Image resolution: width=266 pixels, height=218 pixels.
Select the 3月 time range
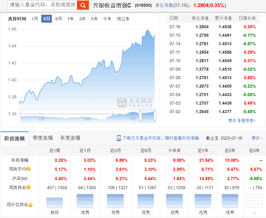(x=46, y=19)
